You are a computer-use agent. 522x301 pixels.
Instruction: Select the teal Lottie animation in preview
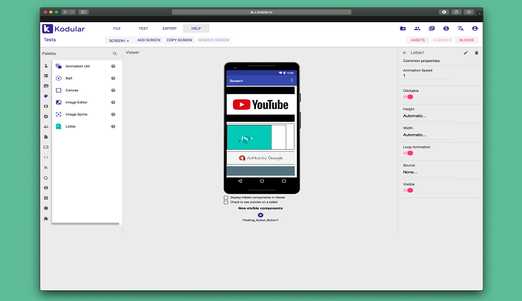249,137
